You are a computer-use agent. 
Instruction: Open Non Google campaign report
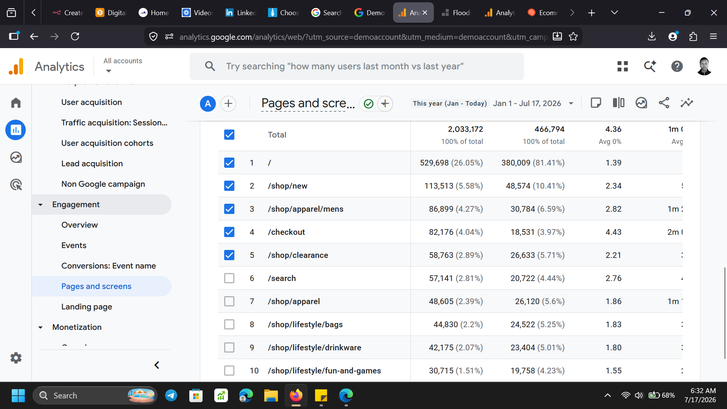point(103,184)
